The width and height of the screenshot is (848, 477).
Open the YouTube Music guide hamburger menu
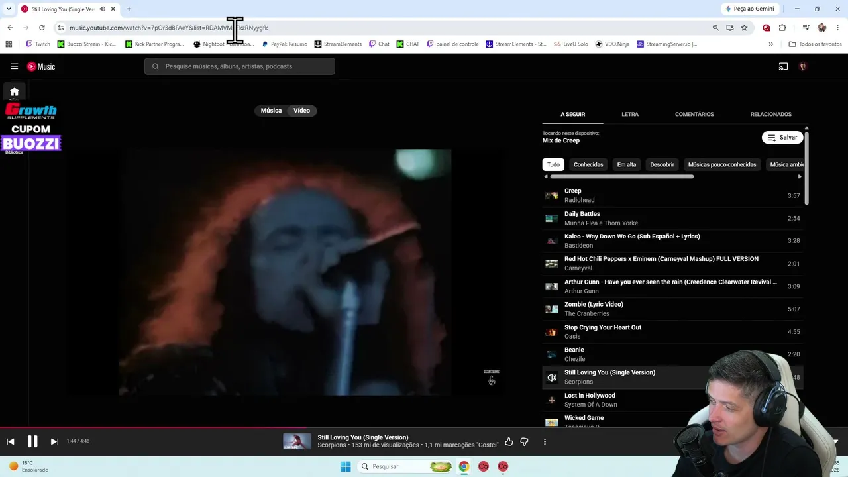tap(14, 66)
